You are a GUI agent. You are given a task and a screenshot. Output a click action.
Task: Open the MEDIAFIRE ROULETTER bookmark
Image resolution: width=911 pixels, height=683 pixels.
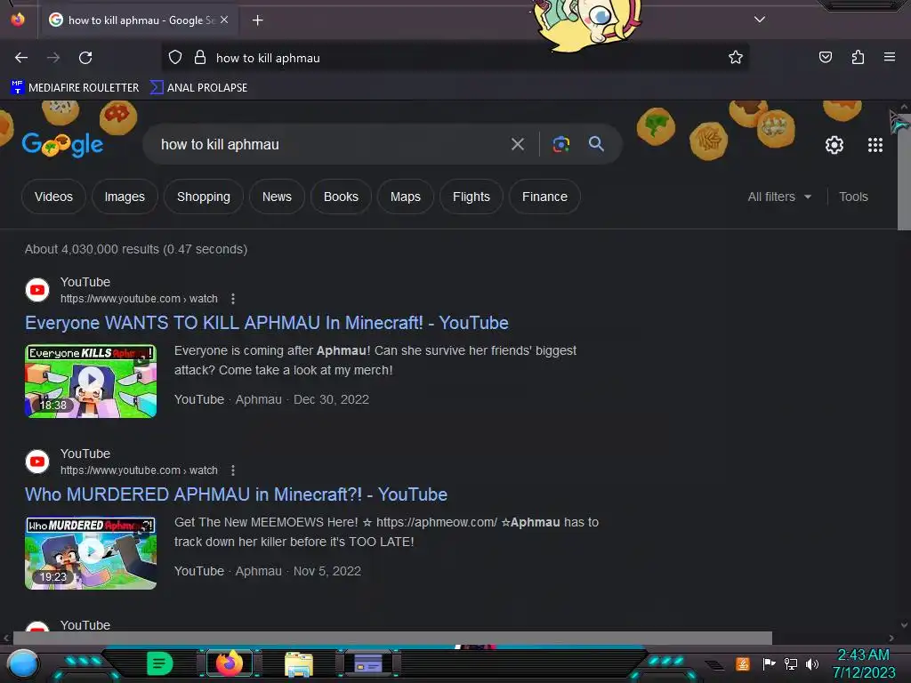click(x=75, y=88)
